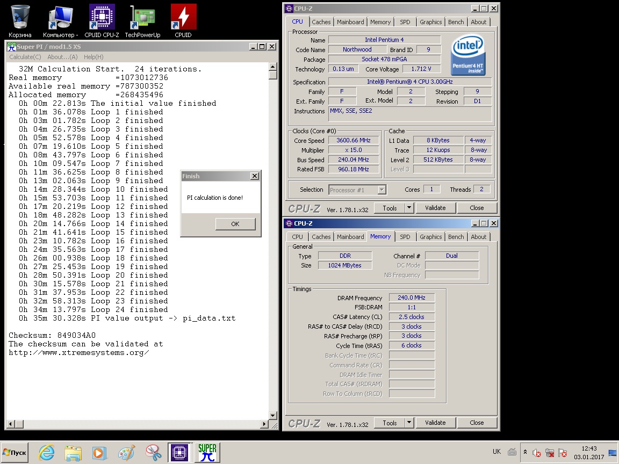Click Validate button in lower CPU-Z
This screenshot has width=619, height=464.
click(435, 423)
